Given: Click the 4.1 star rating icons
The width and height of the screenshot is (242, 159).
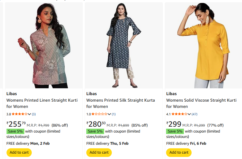Looking at the screenshot, I should 179,114.
